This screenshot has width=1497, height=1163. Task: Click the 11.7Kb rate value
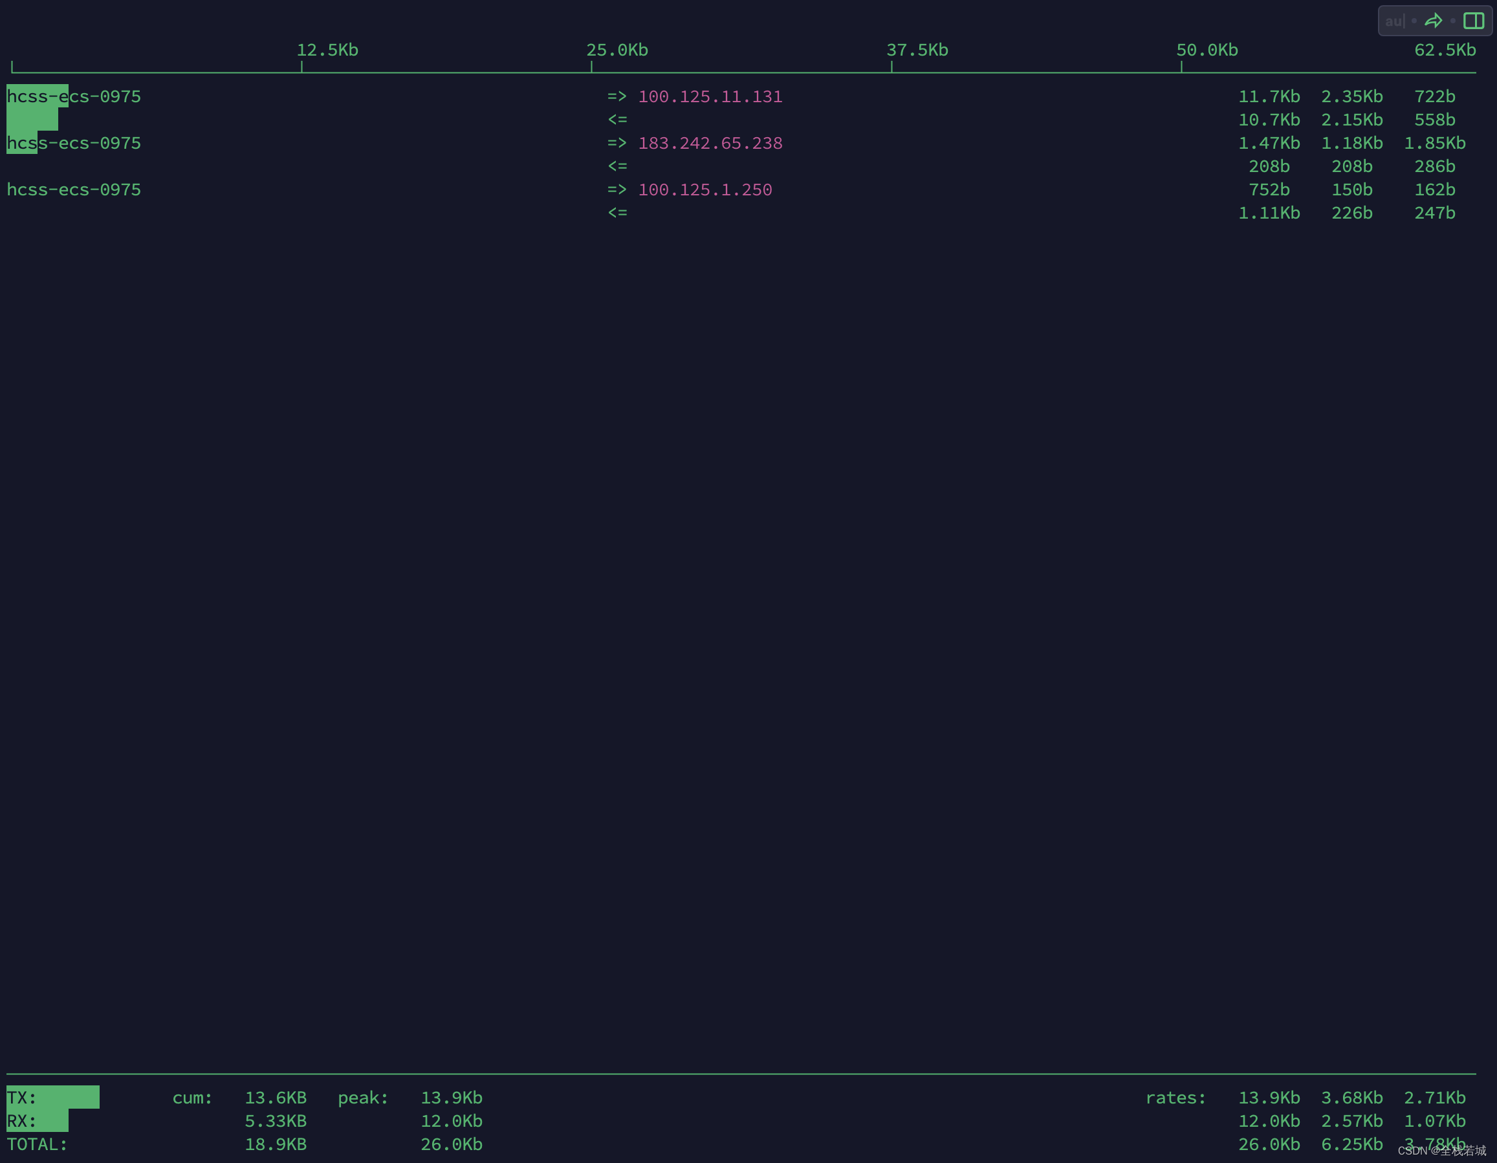coord(1269,96)
